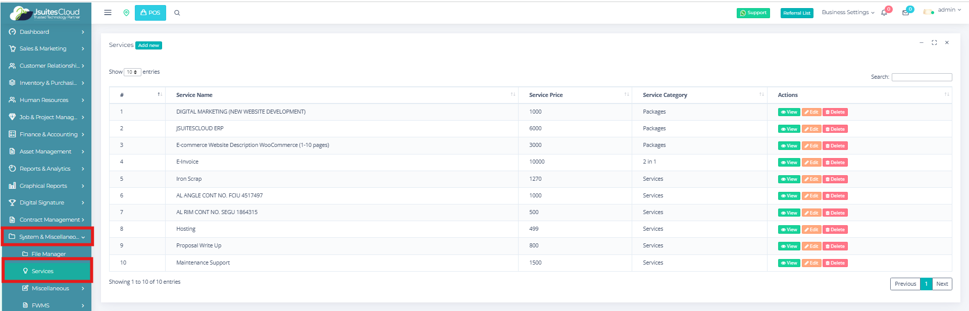Open File Manager in the sidebar
Image resolution: width=969 pixels, height=311 pixels.
tap(48, 254)
